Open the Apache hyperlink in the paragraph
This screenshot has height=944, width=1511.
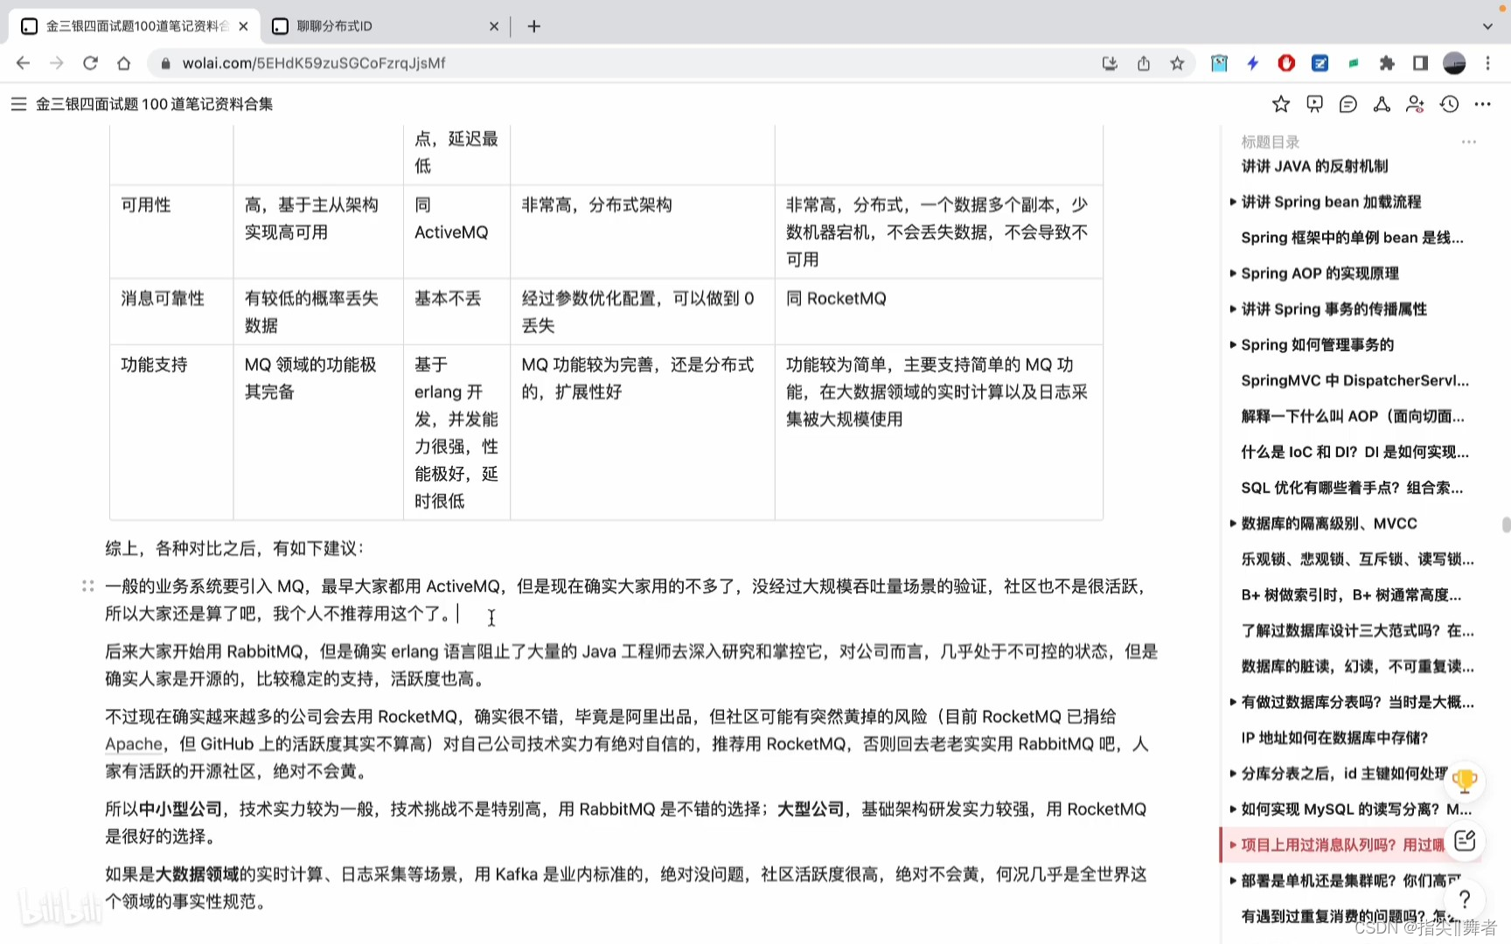tap(134, 744)
